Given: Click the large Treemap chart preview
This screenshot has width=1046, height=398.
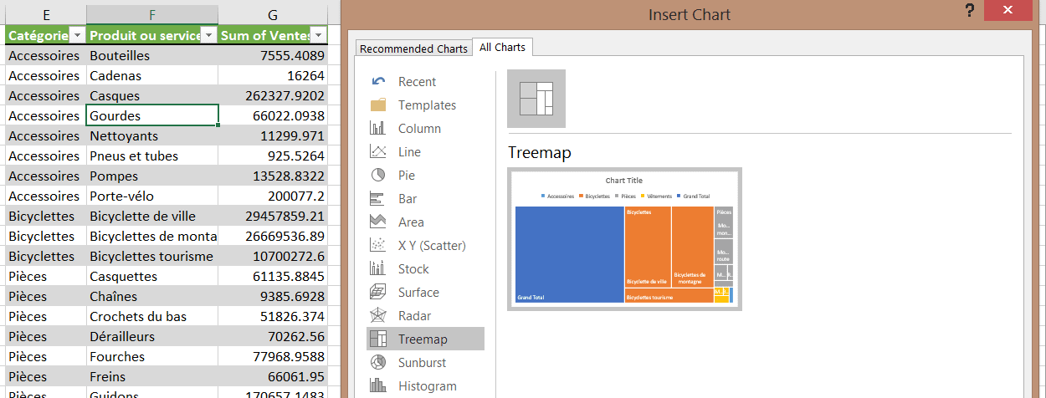Looking at the screenshot, I should click(x=624, y=239).
